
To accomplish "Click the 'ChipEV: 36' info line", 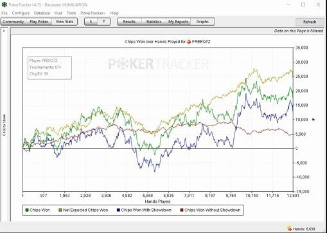I will pos(39,74).
